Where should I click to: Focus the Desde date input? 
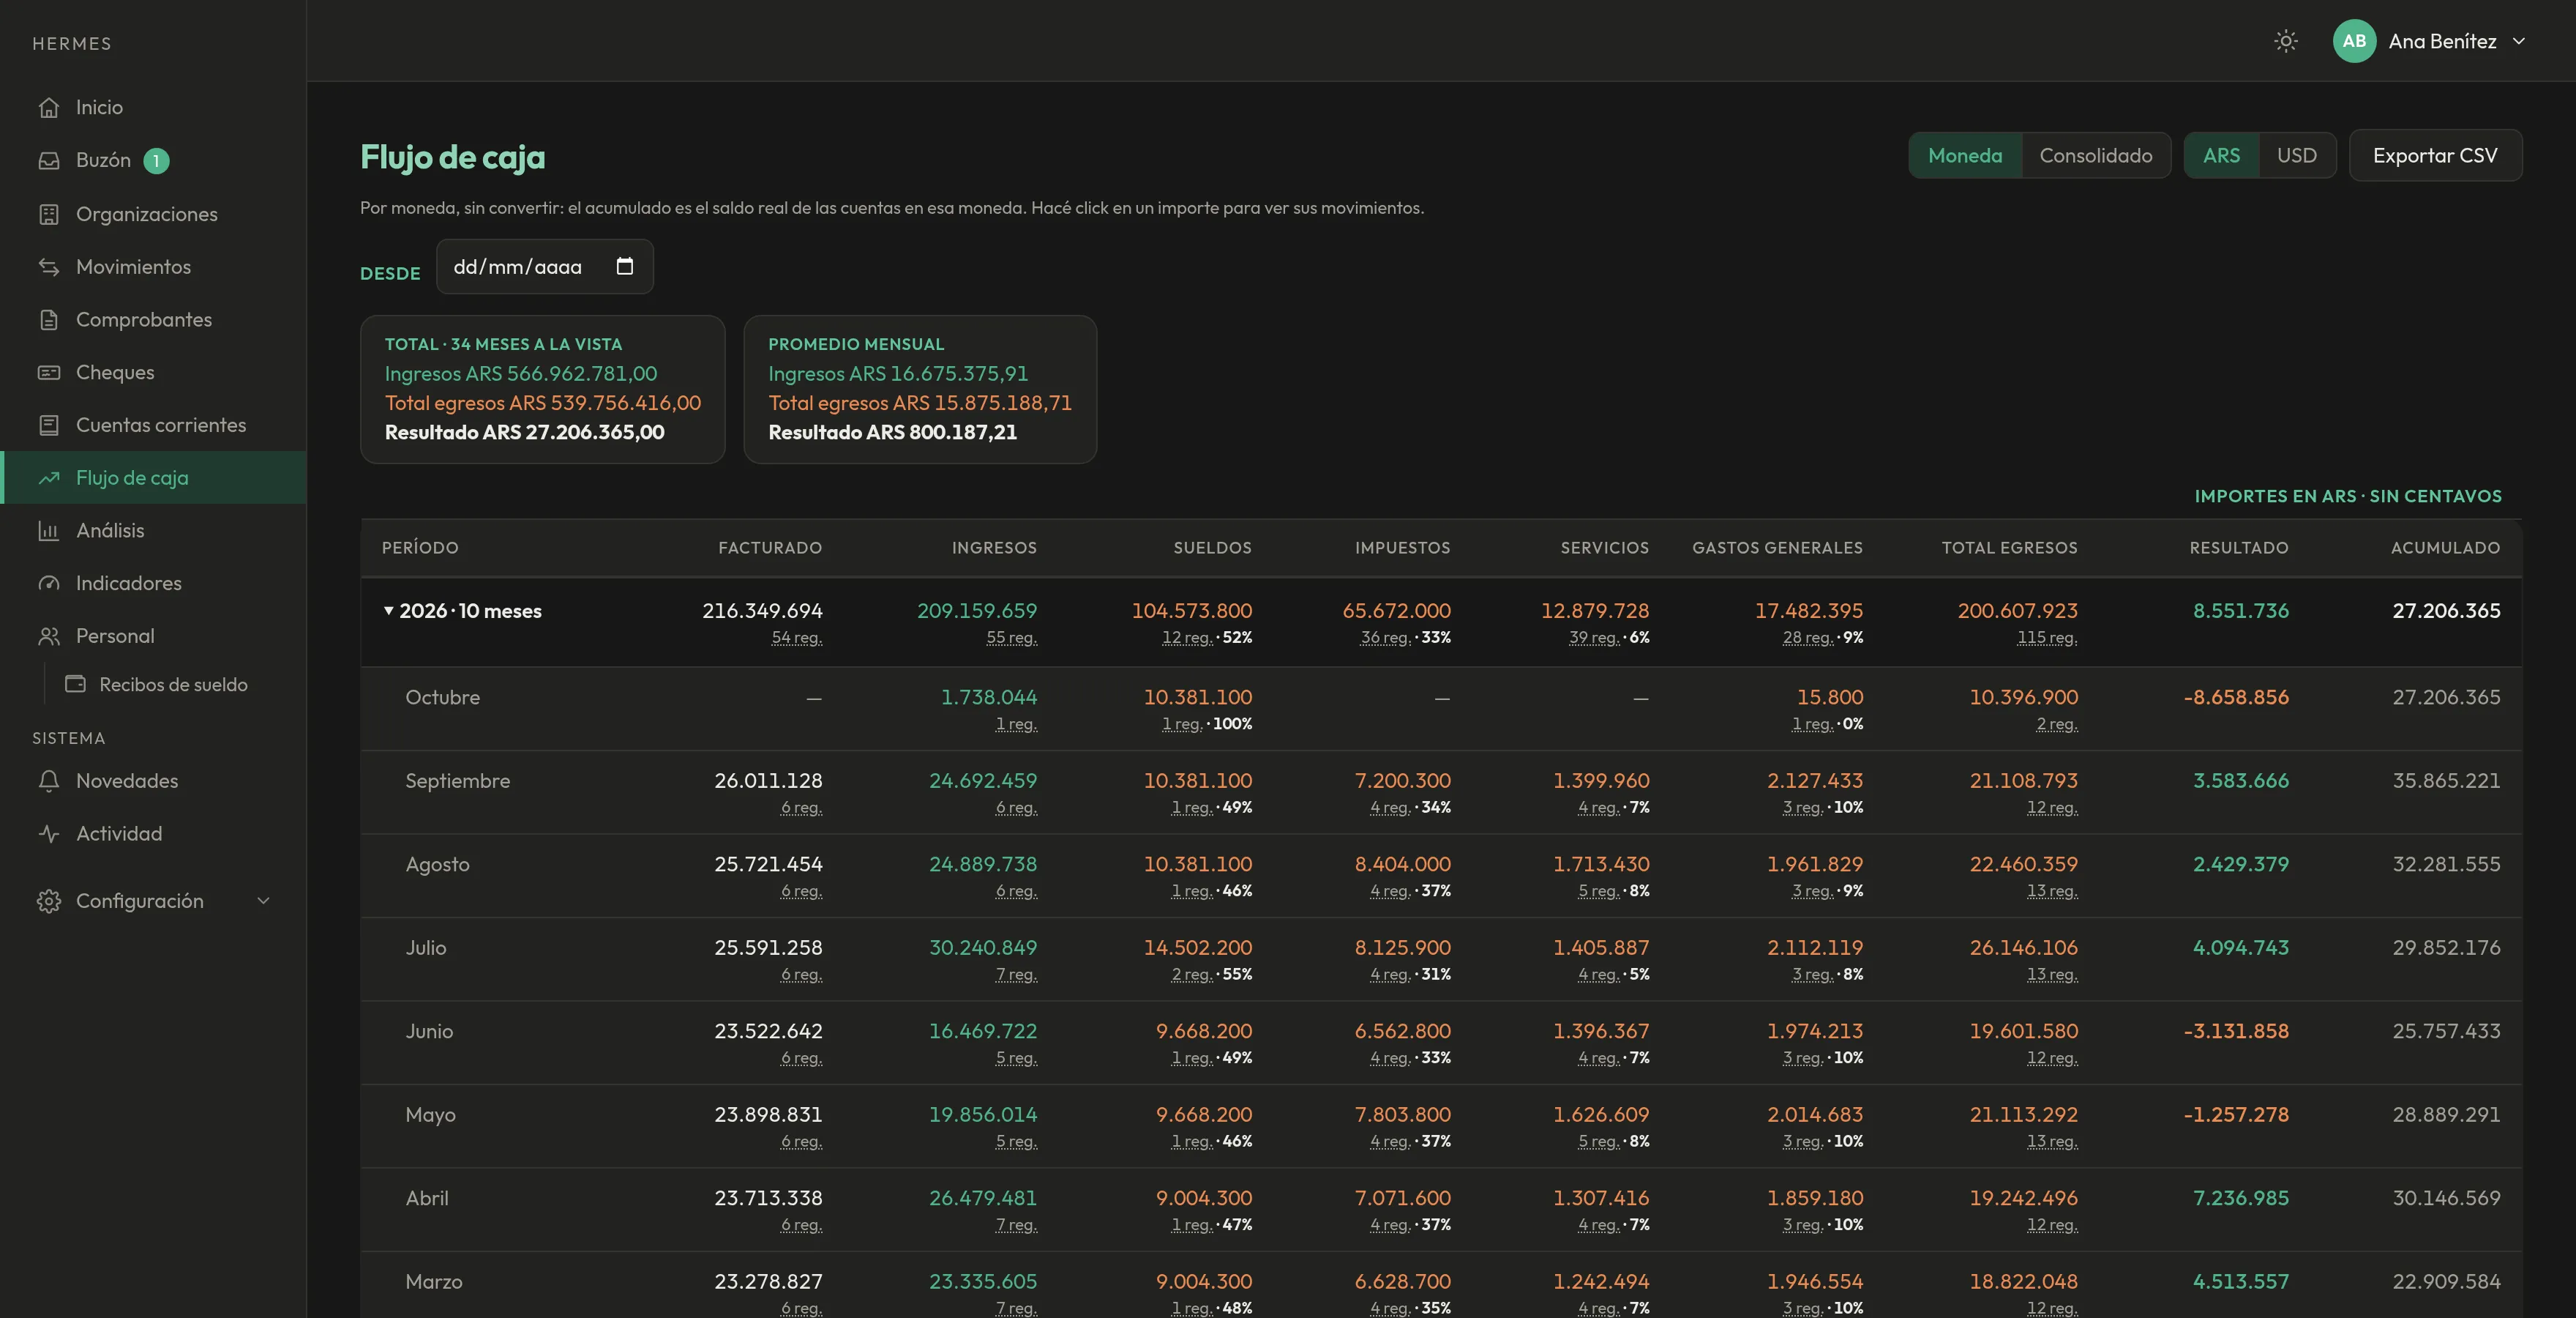[x=544, y=267]
